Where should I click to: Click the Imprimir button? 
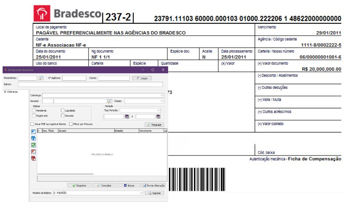[154, 193]
